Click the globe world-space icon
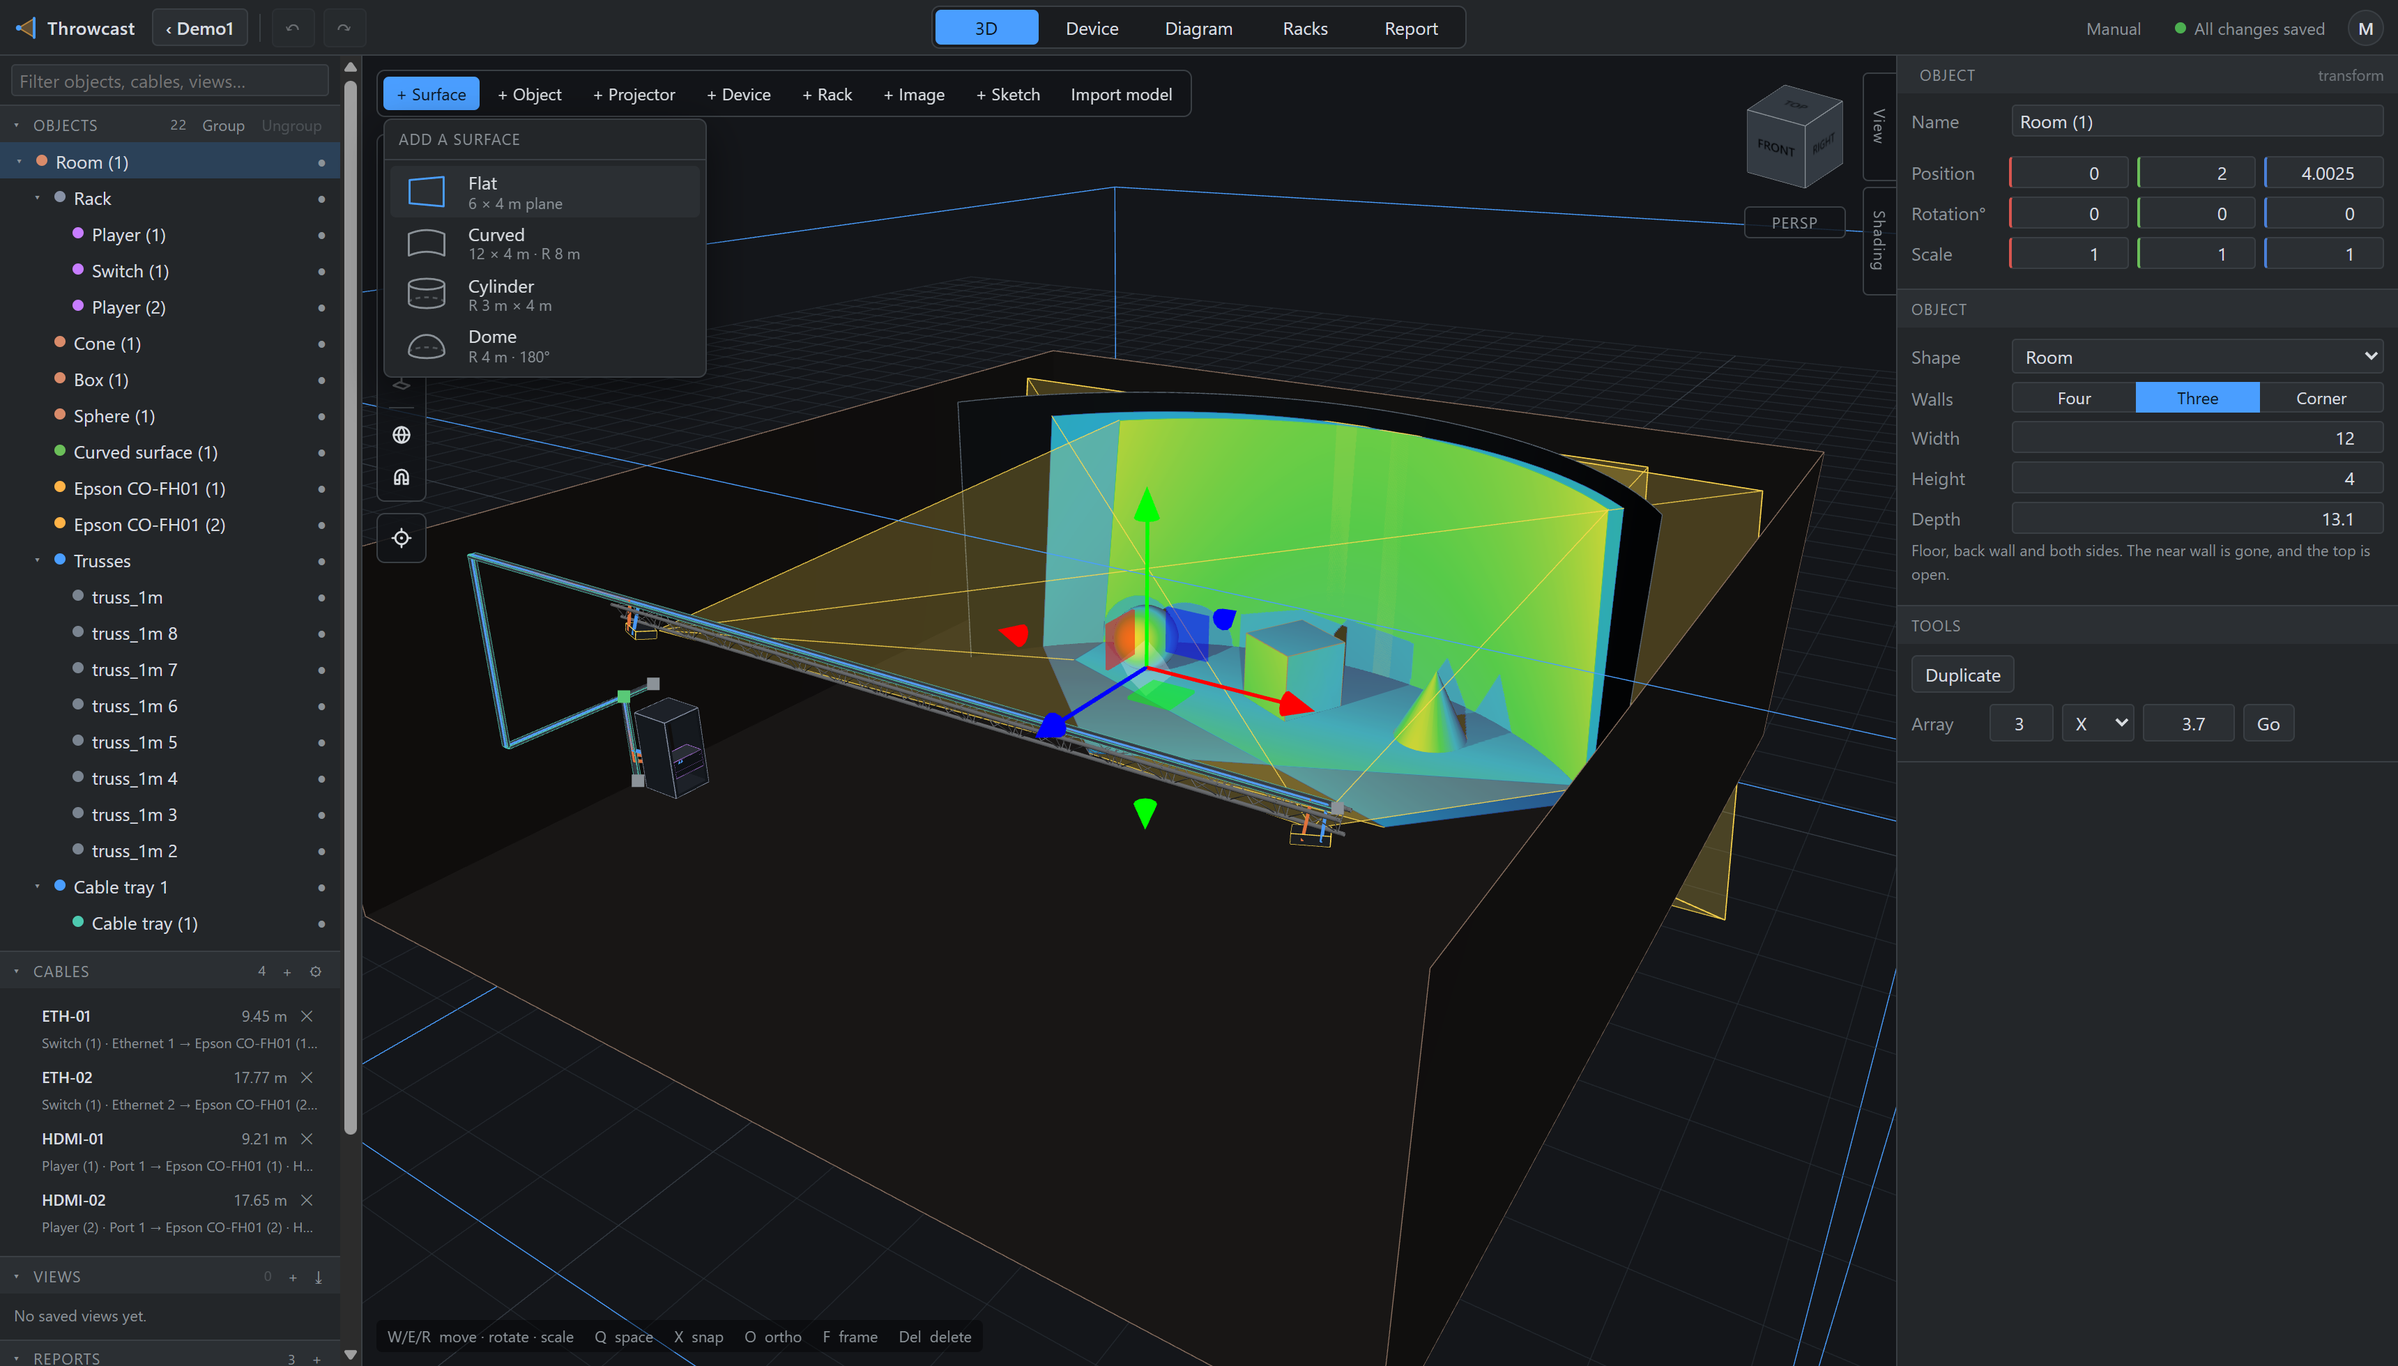 [x=402, y=436]
